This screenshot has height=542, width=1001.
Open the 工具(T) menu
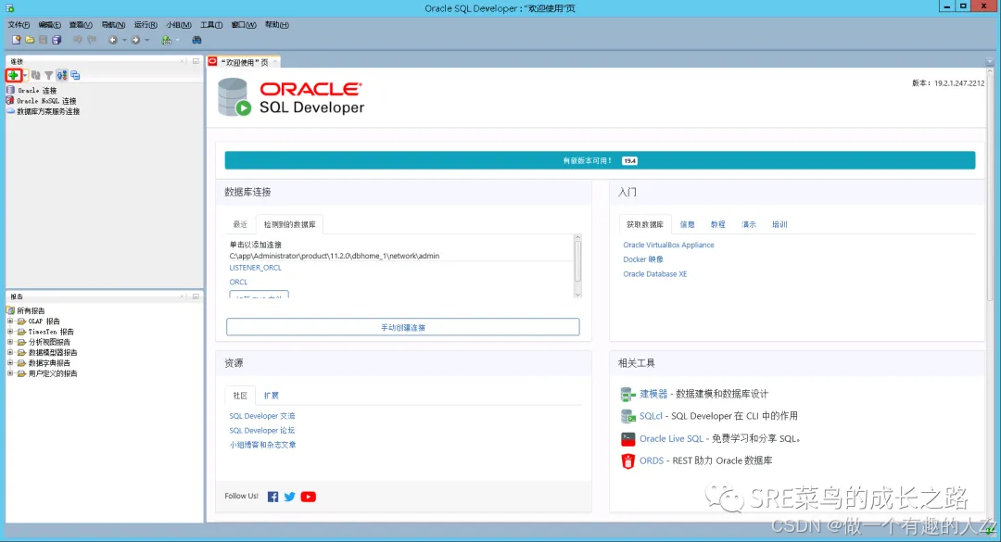pos(211,25)
